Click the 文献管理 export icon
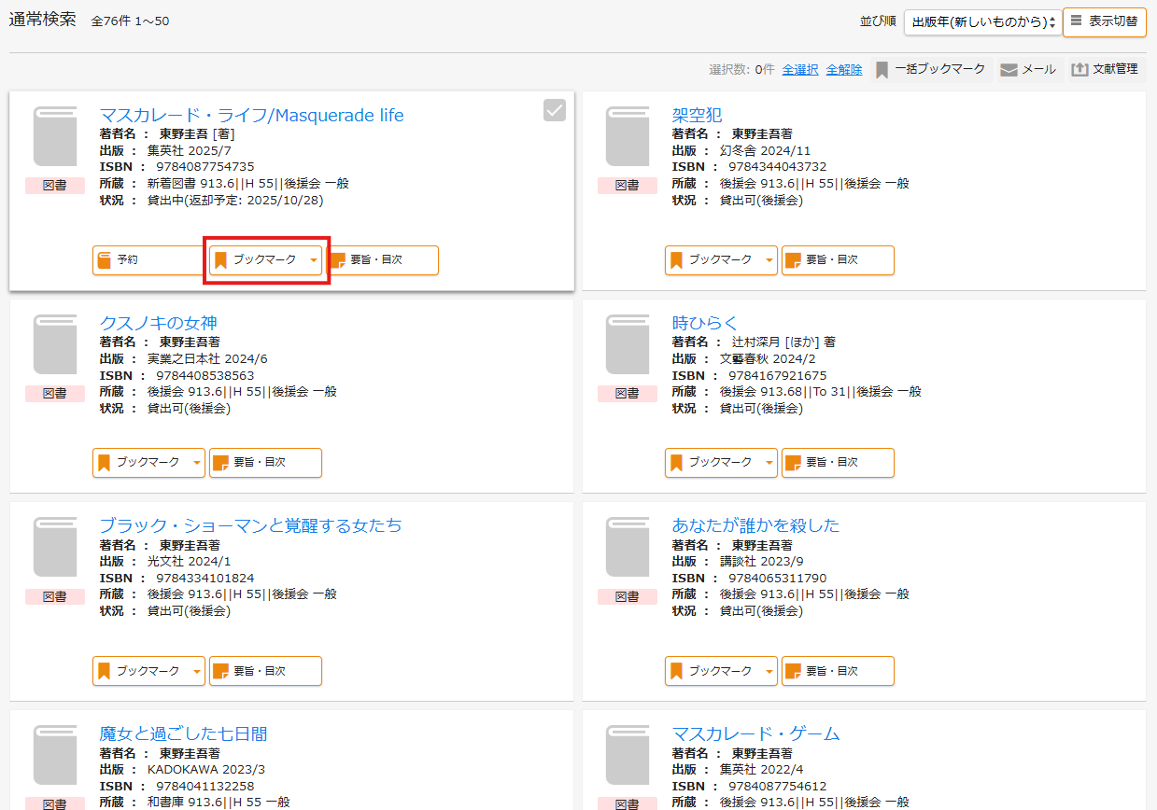This screenshot has width=1157, height=810. click(1079, 70)
